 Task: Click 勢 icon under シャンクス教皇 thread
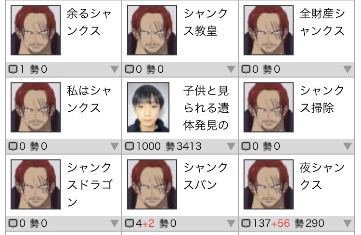click(x=151, y=69)
